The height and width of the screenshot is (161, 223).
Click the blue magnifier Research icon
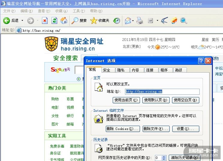(x=184, y=21)
